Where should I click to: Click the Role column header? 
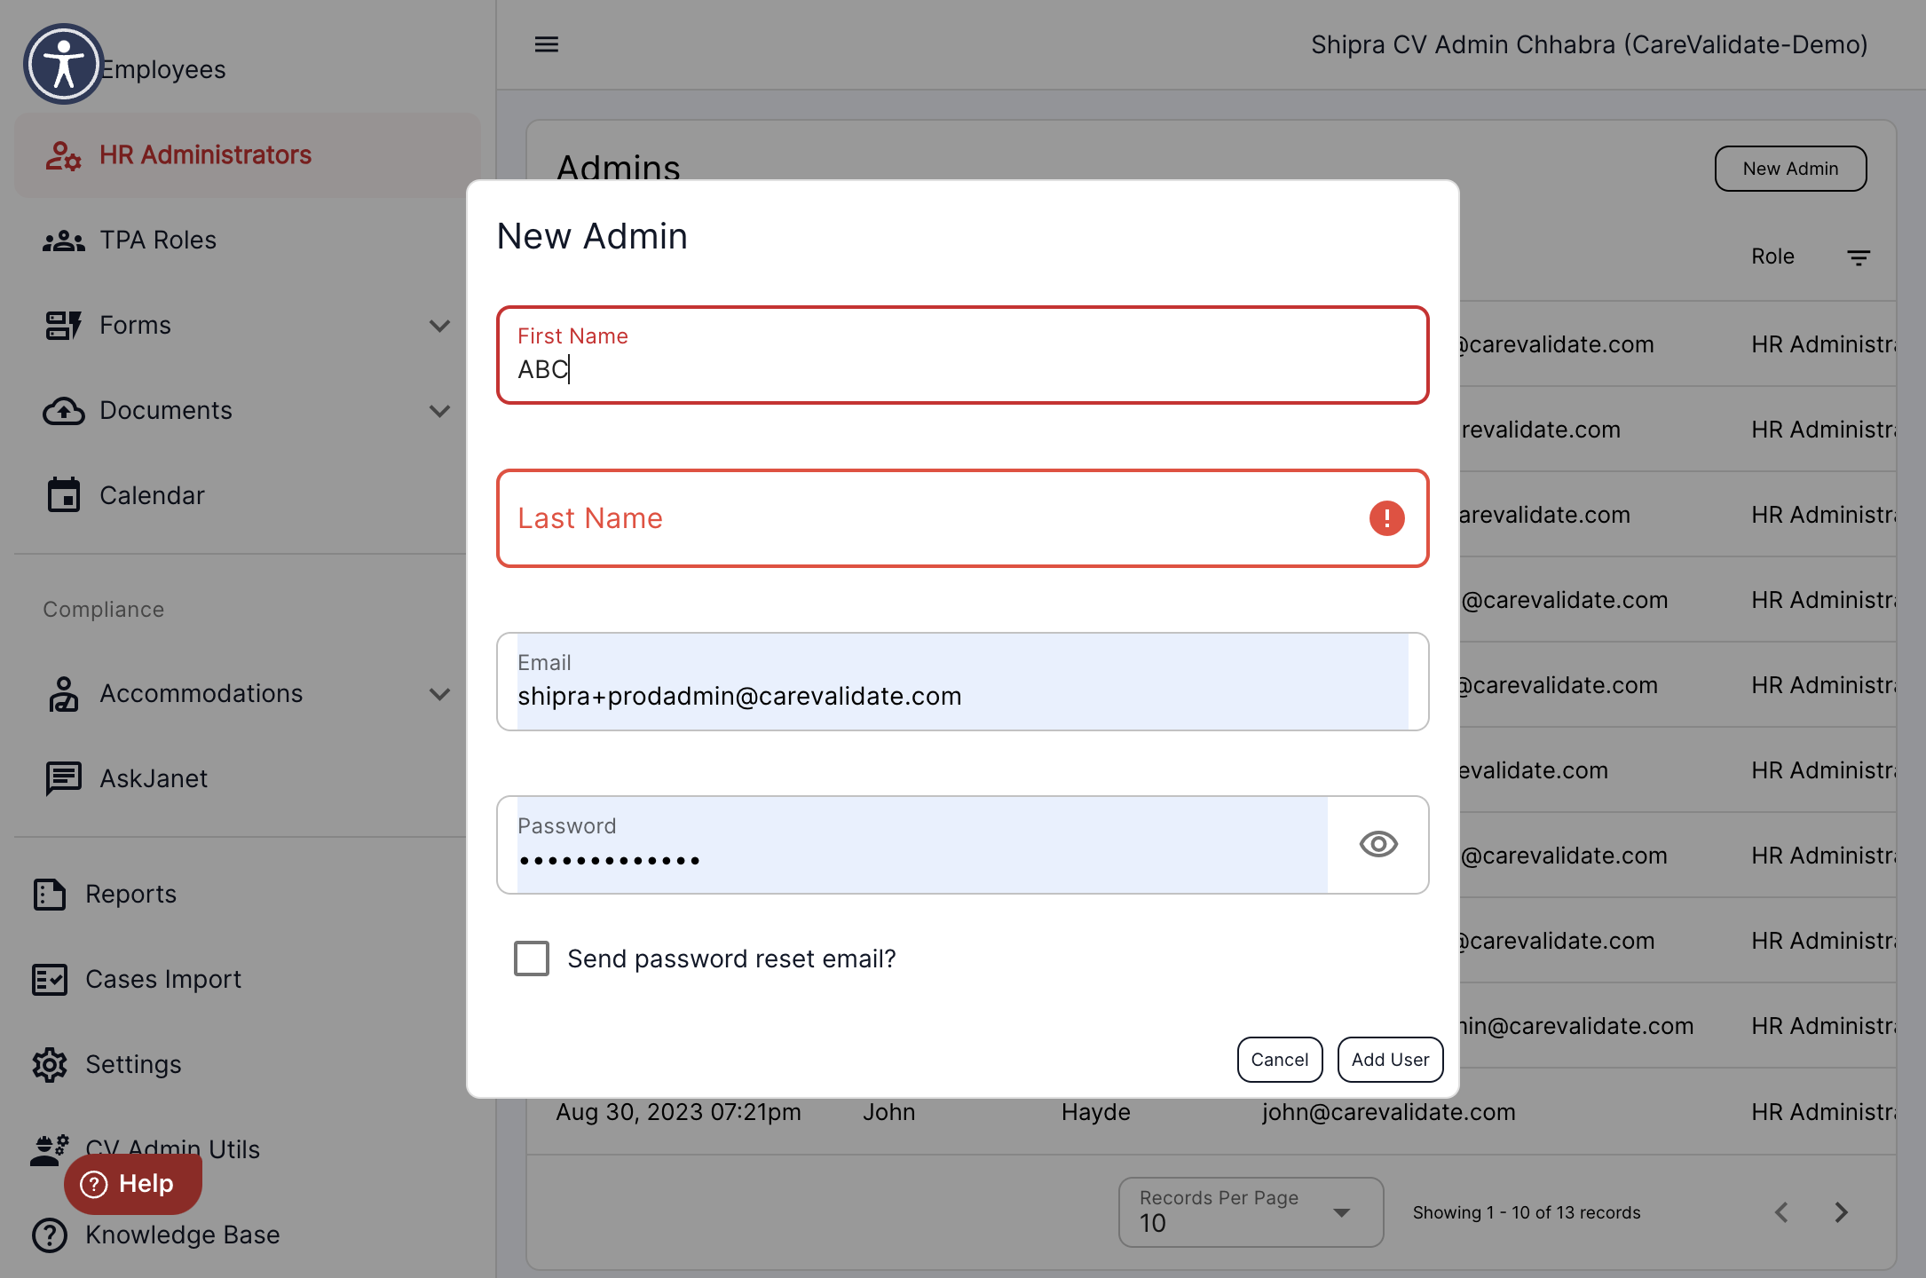(1772, 256)
